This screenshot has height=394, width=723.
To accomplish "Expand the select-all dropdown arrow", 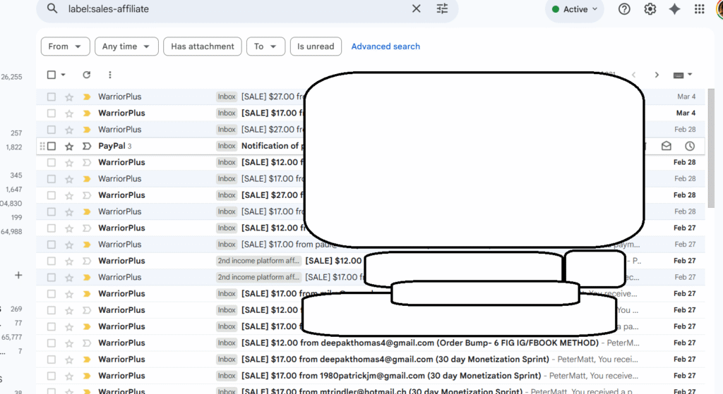I will [63, 75].
